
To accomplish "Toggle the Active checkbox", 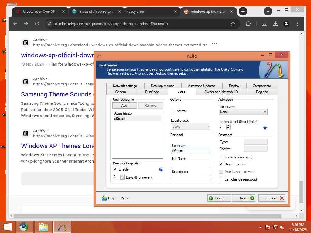I will 173,111.
